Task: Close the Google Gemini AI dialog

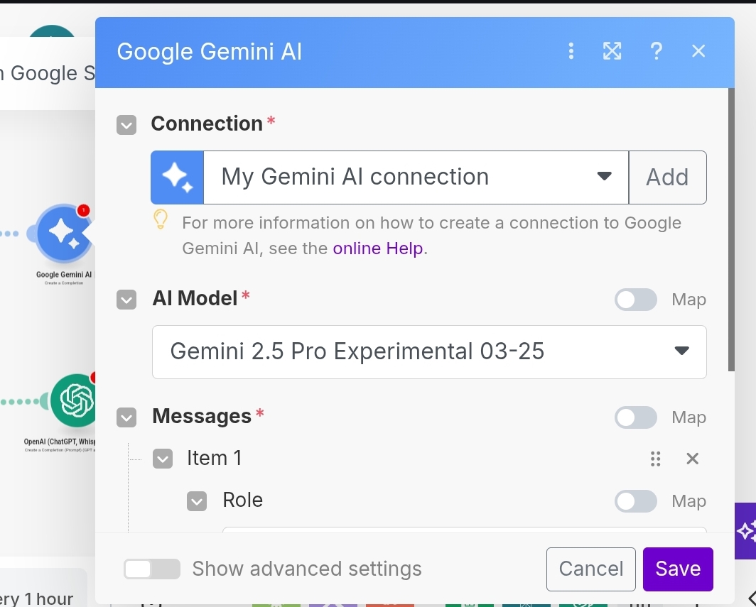Action: pos(698,51)
